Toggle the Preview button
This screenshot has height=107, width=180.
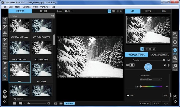[69, 103]
